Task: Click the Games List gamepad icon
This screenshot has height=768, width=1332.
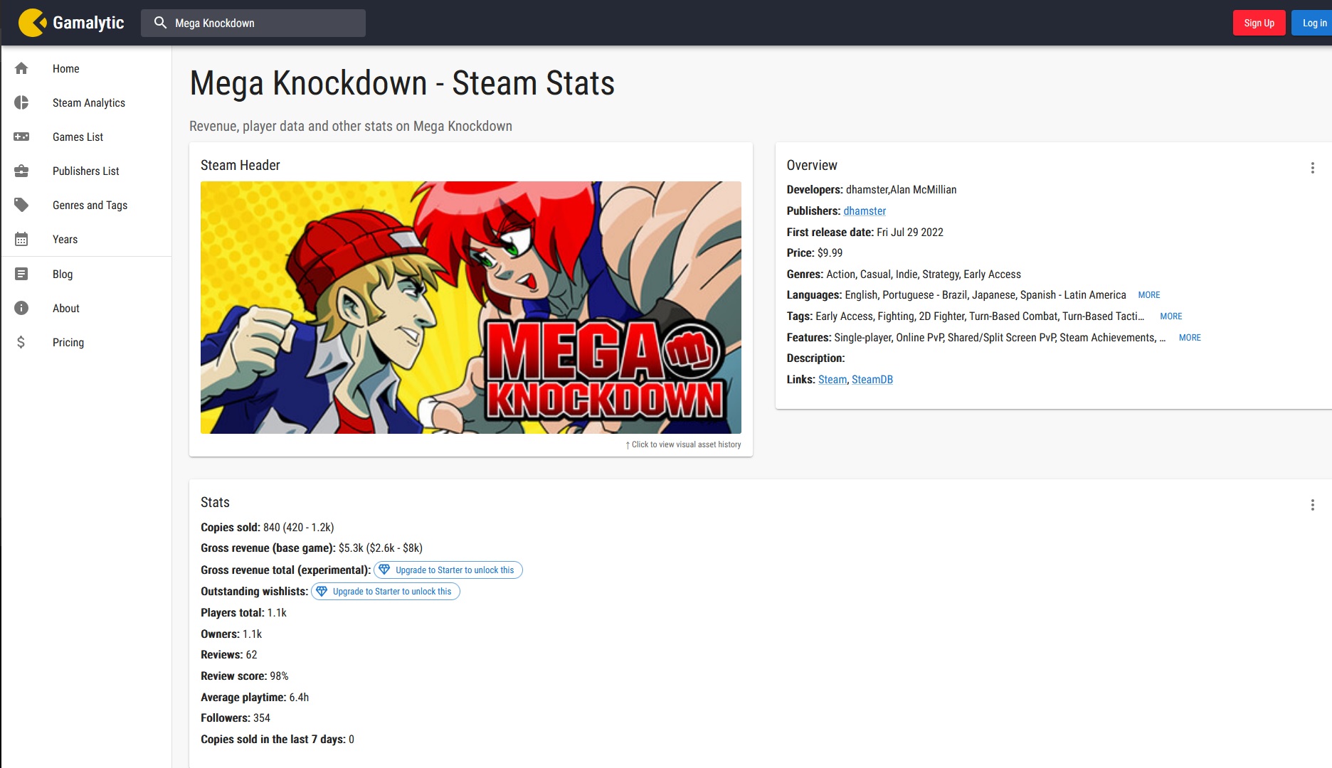Action: (x=21, y=137)
